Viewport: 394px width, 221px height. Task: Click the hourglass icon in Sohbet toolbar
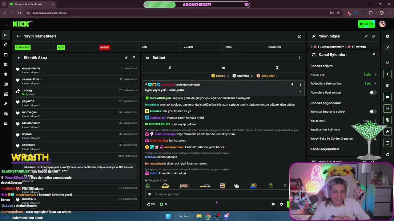277,68
